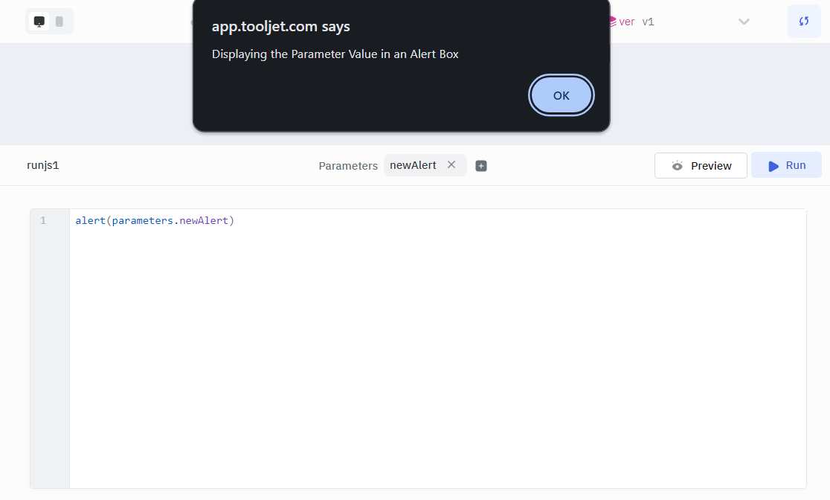The image size is (830, 500).
Task: Add a new parameter with plus icon
Action: [481, 166]
